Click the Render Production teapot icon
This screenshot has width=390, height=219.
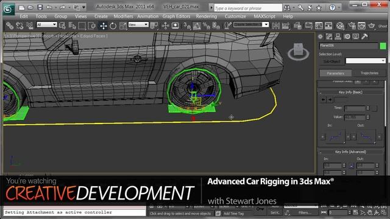371,26
